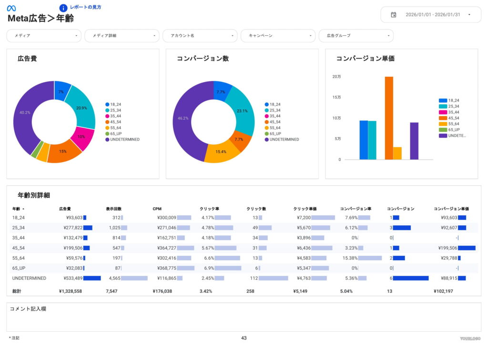Open the メディア filter dropdown

point(43,35)
